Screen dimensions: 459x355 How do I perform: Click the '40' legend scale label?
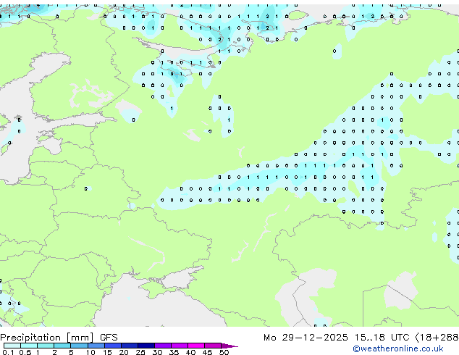point(190,352)
